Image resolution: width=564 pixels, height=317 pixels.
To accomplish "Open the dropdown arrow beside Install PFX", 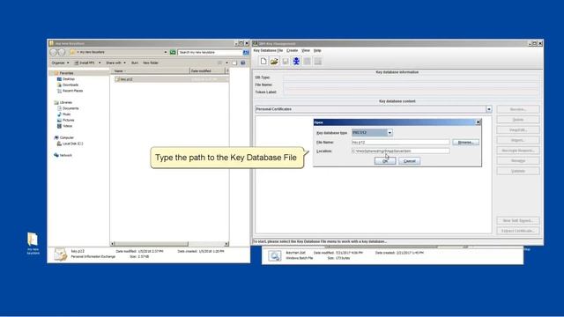I will 100,63.
